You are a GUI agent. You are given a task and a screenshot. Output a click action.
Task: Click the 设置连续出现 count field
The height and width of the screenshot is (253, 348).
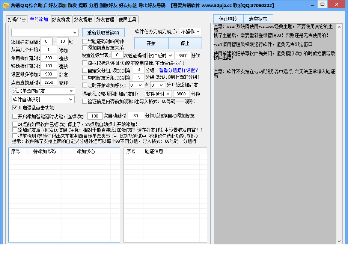pos(118,55)
